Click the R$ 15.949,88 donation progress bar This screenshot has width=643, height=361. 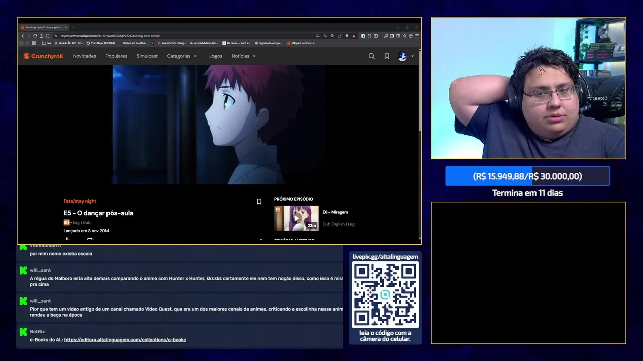click(x=527, y=176)
